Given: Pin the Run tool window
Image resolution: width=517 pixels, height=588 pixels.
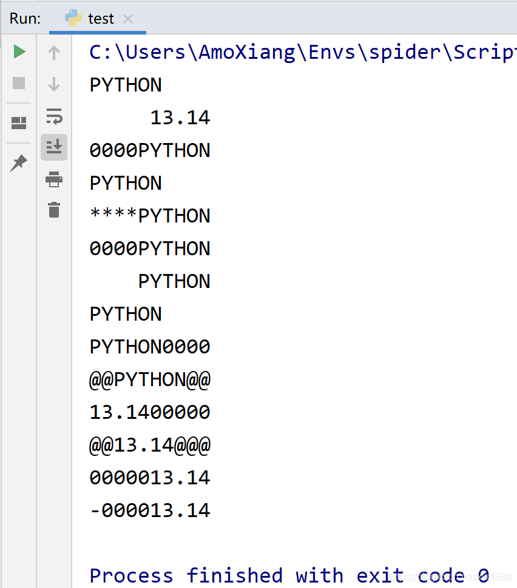Looking at the screenshot, I should click(x=19, y=162).
